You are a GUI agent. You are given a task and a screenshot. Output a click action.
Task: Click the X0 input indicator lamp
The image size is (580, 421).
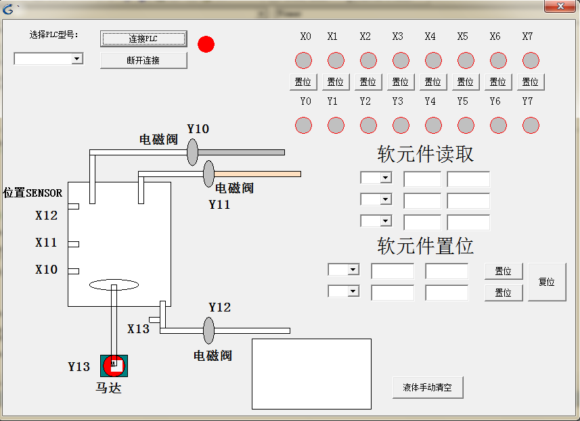pos(303,61)
